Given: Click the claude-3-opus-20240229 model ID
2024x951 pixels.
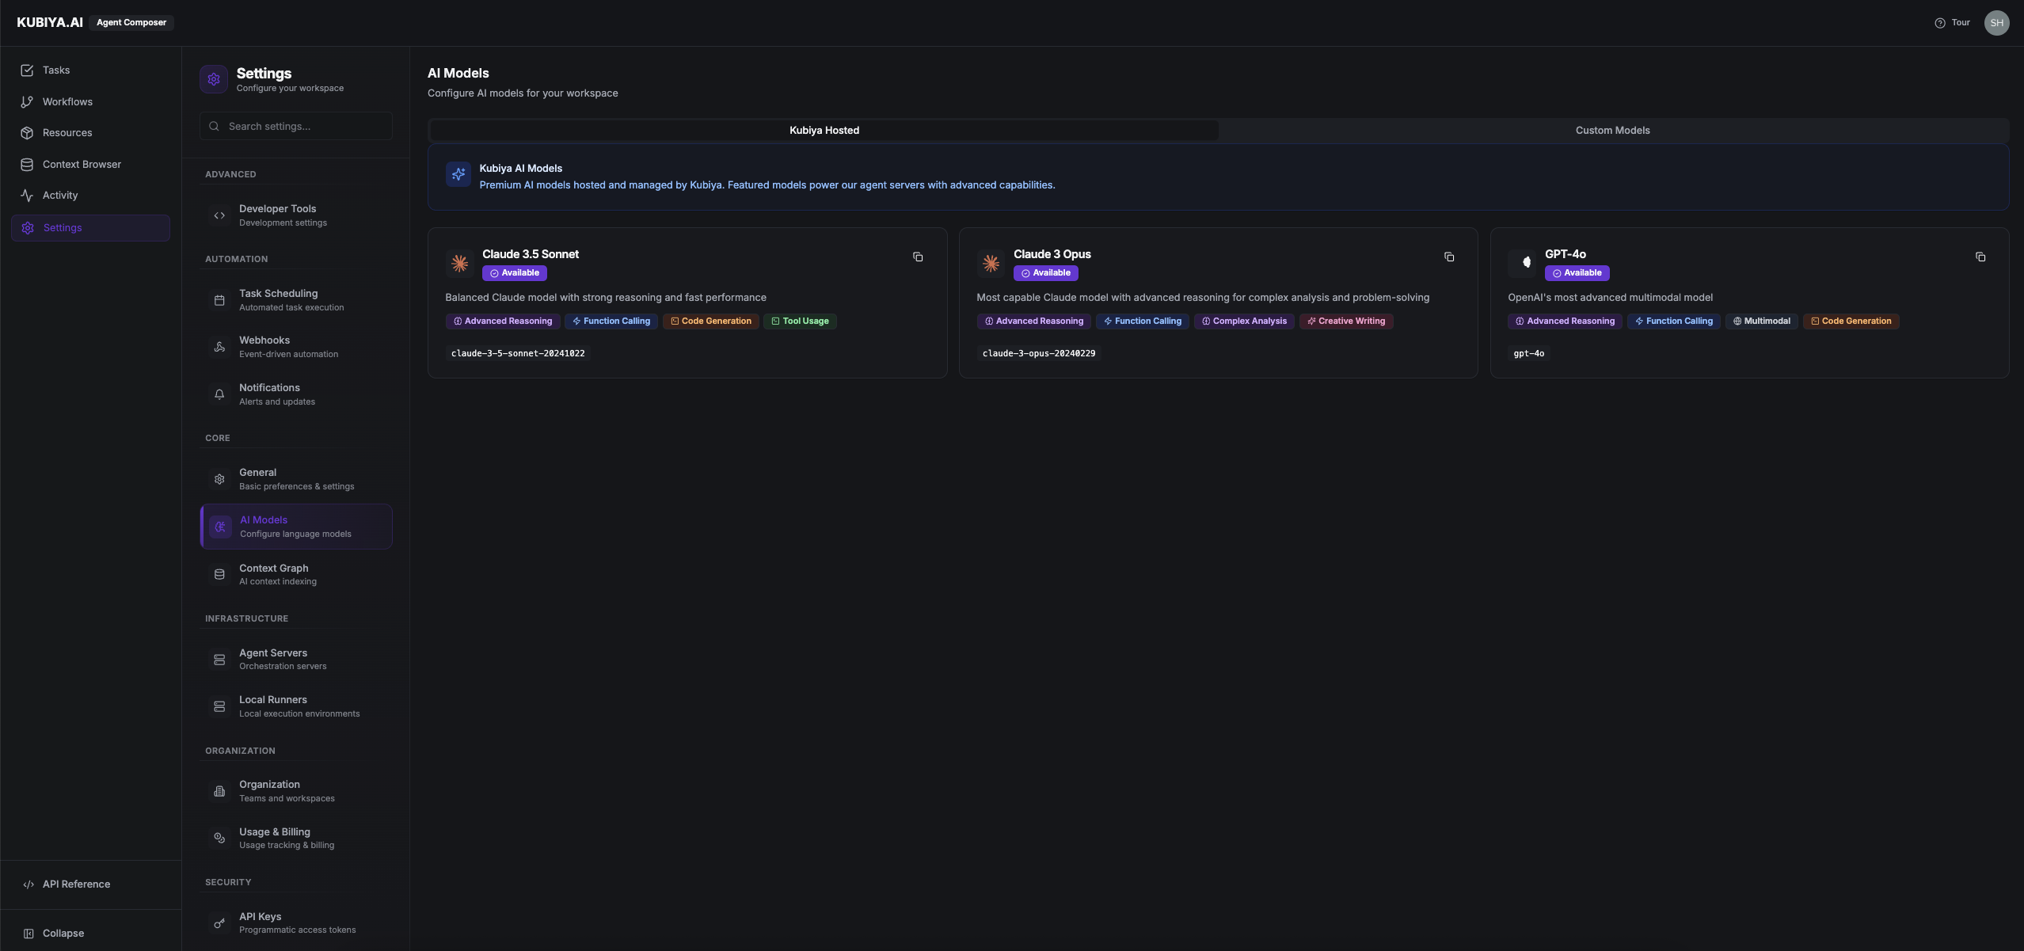Looking at the screenshot, I should point(1039,354).
